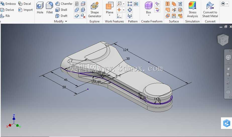Viewport: 232px width, 137px height.
Task: Click the Split icon in Modify
Action: pos(83,4)
